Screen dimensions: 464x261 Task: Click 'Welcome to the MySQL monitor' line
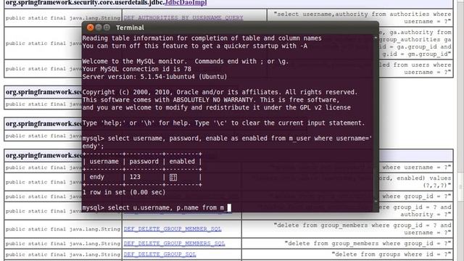[186, 61]
